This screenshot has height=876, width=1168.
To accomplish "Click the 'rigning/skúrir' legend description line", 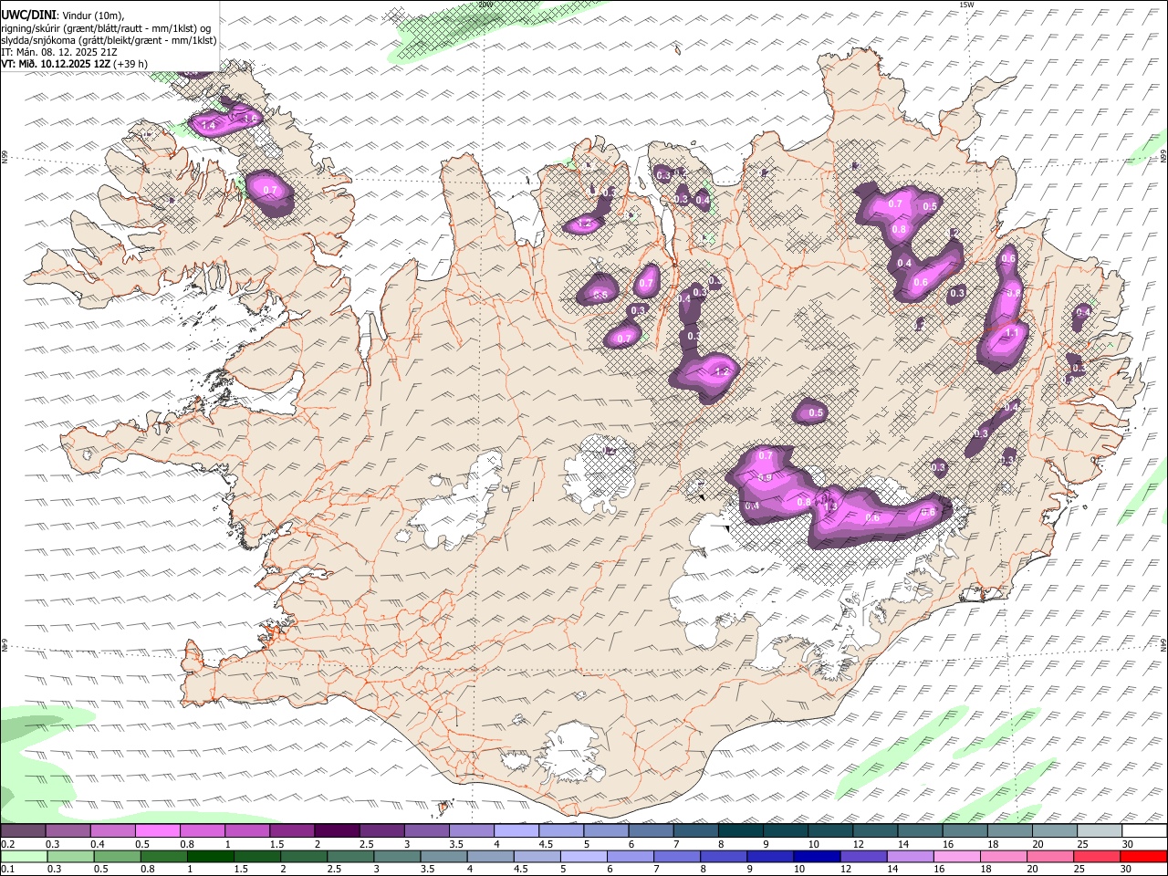I will 106,27.
